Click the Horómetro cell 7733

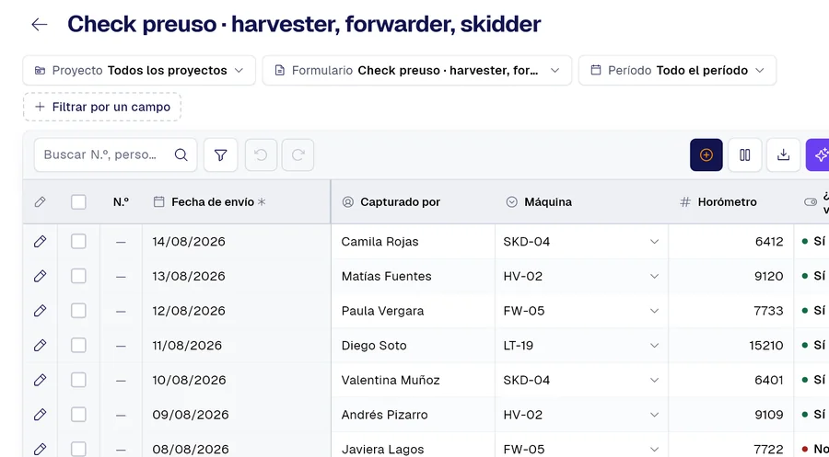731,311
